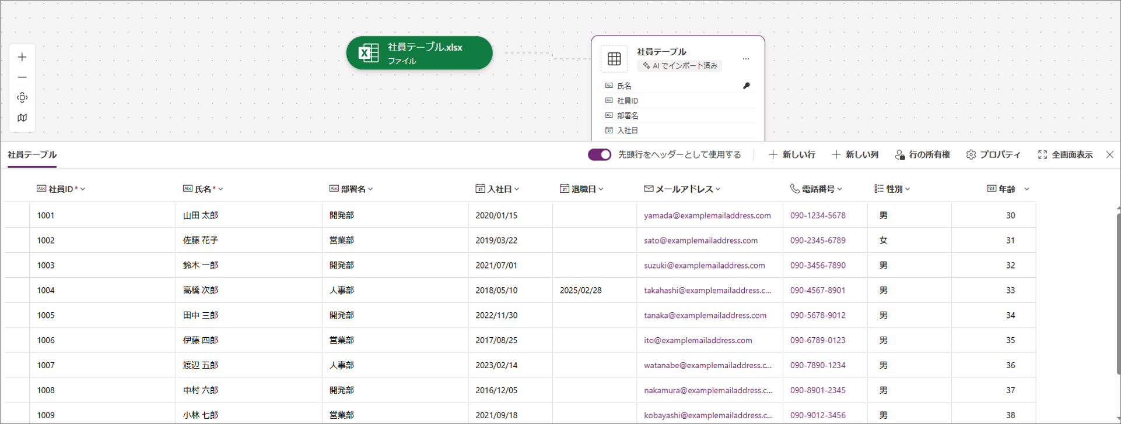Zoom out on canvas with minus icon
Image resolution: width=1121 pixels, height=424 pixels.
22,77
